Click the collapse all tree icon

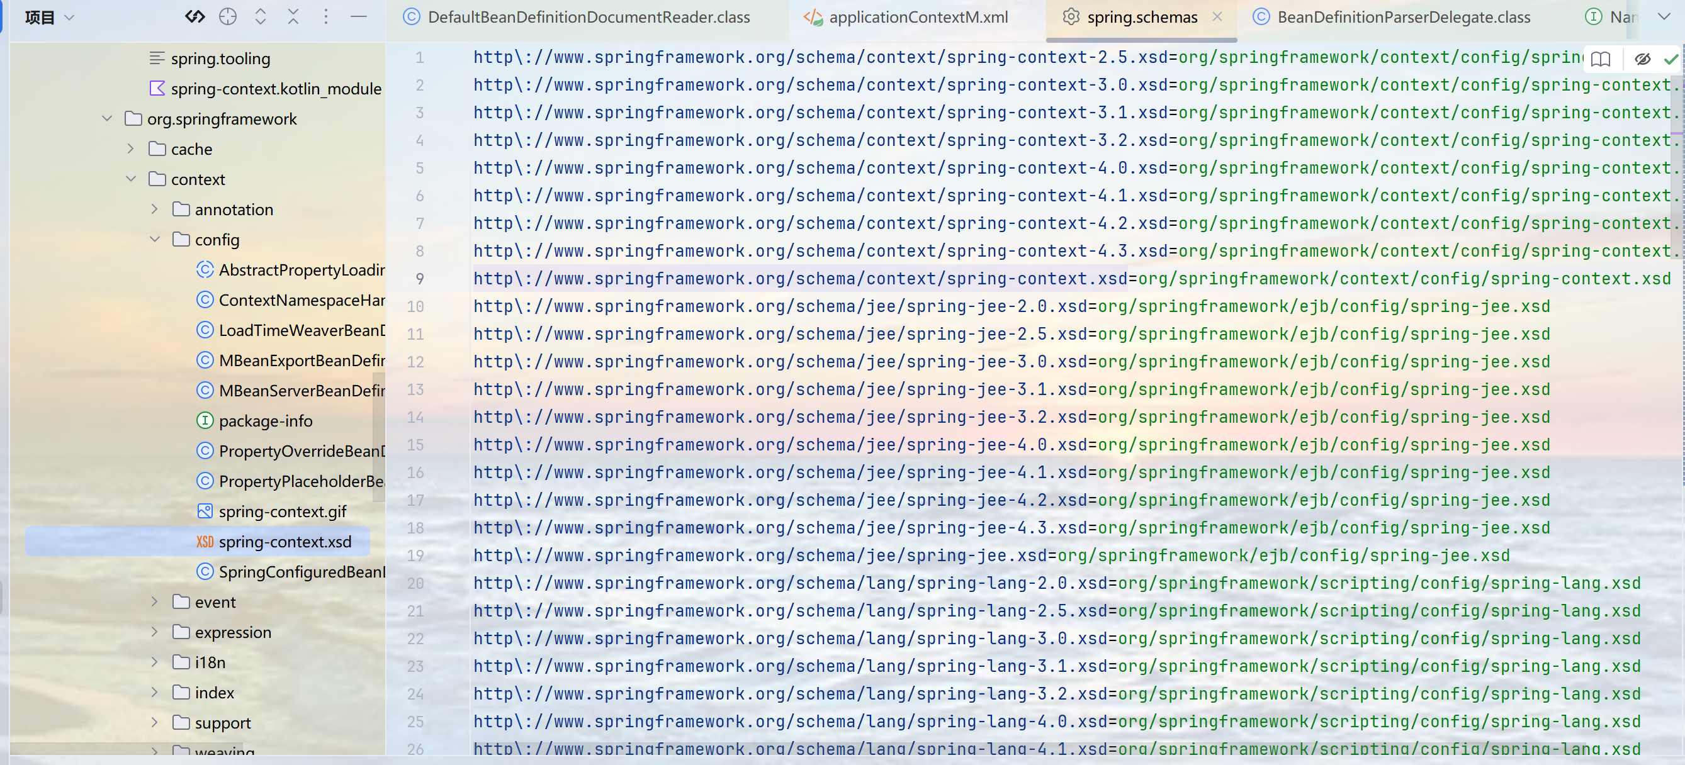coord(293,17)
